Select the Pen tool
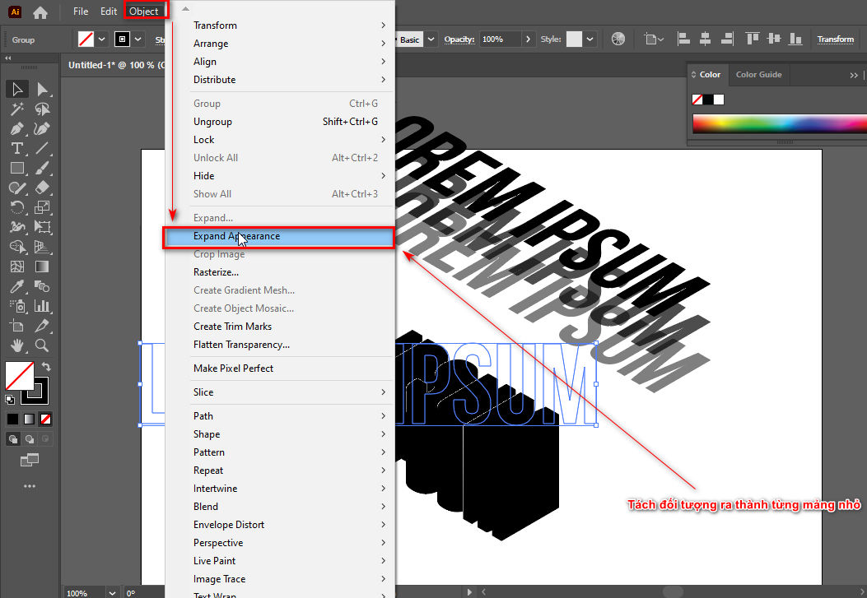Image resolution: width=867 pixels, height=598 pixels. coord(16,128)
